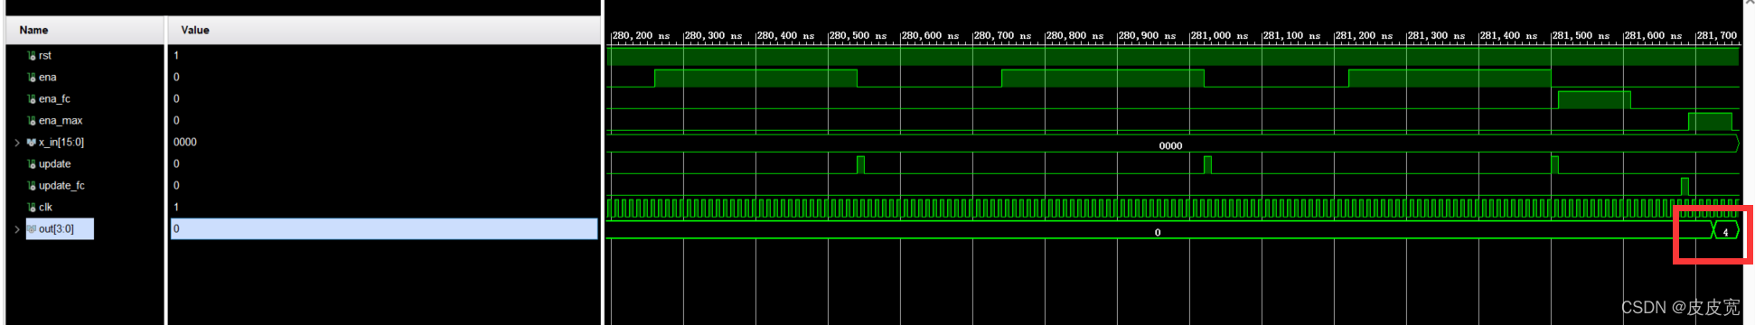Click the 281,500 ns timeline label
Viewport: 1755px width, 325px height.
point(1581,36)
